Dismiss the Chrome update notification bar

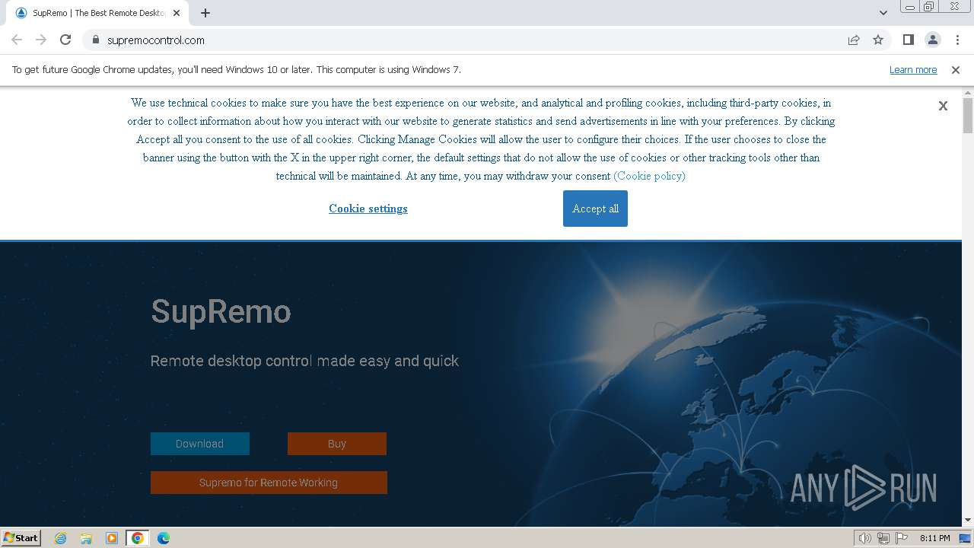[x=956, y=70]
